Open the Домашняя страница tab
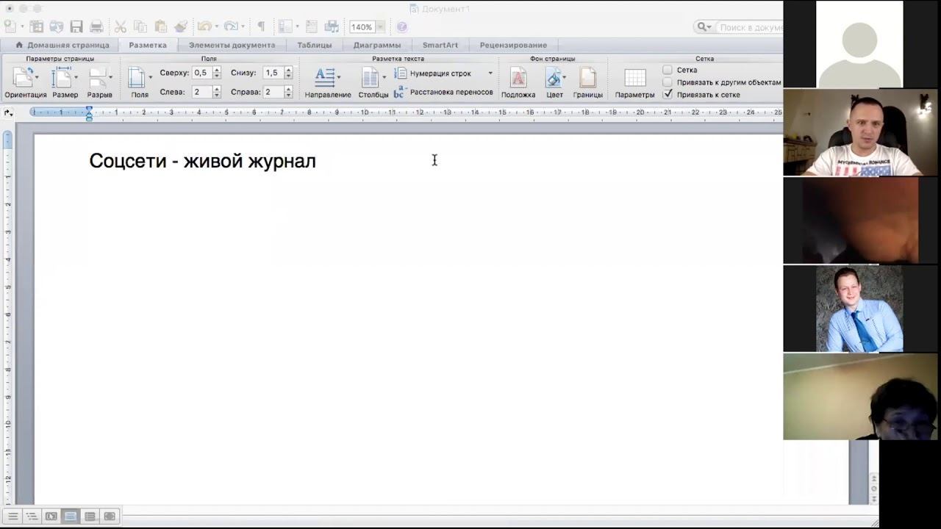The width and height of the screenshot is (941, 529). coord(62,45)
